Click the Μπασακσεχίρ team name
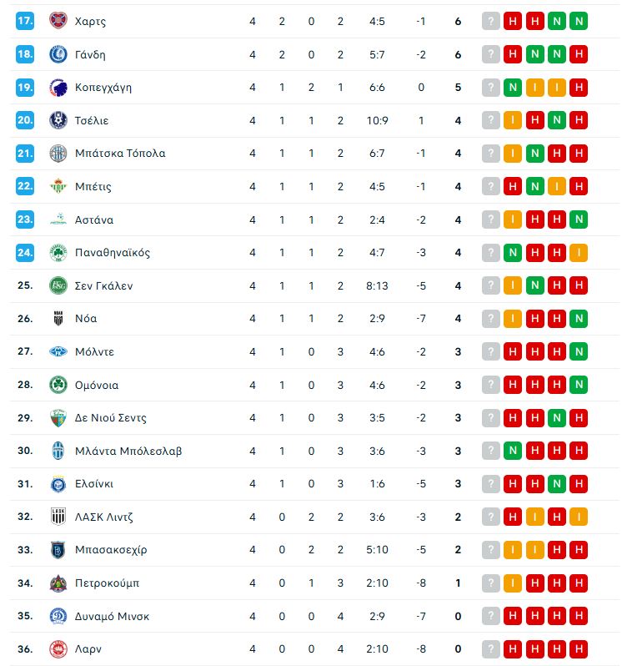This screenshot has height=666, width=627. pos(110,549)
